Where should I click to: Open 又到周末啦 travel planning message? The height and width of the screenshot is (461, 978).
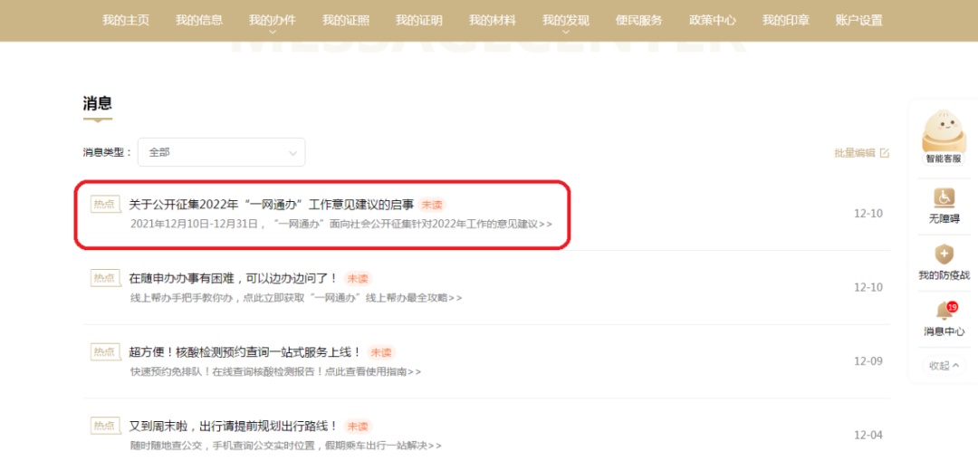coord(233,426)
